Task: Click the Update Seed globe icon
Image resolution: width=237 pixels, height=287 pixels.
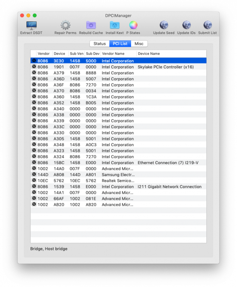Action: click(164, 25)
